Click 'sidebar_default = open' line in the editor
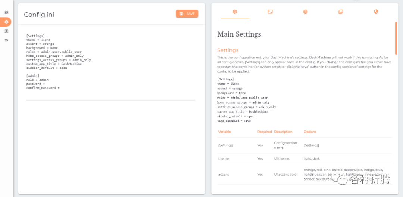 point(47,68)
